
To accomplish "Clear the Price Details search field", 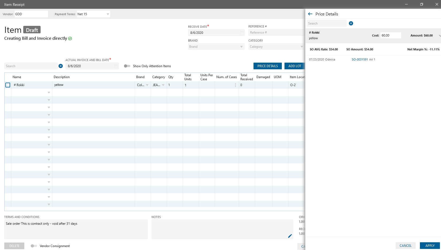I will click(351, 23).
